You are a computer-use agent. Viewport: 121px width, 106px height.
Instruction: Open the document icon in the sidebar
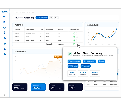point(5,22)
